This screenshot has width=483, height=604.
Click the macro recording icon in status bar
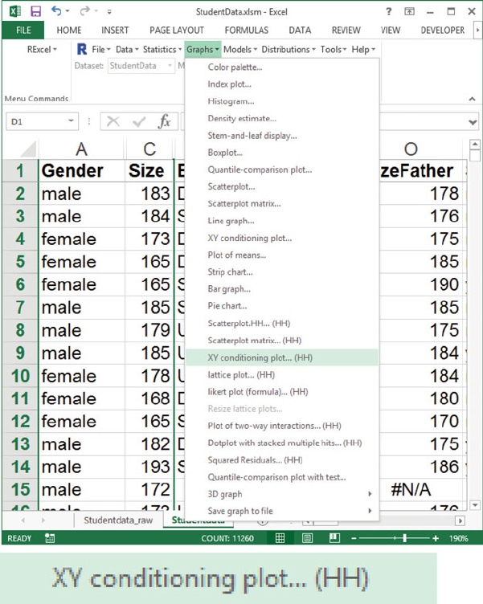tap(49, 538)
